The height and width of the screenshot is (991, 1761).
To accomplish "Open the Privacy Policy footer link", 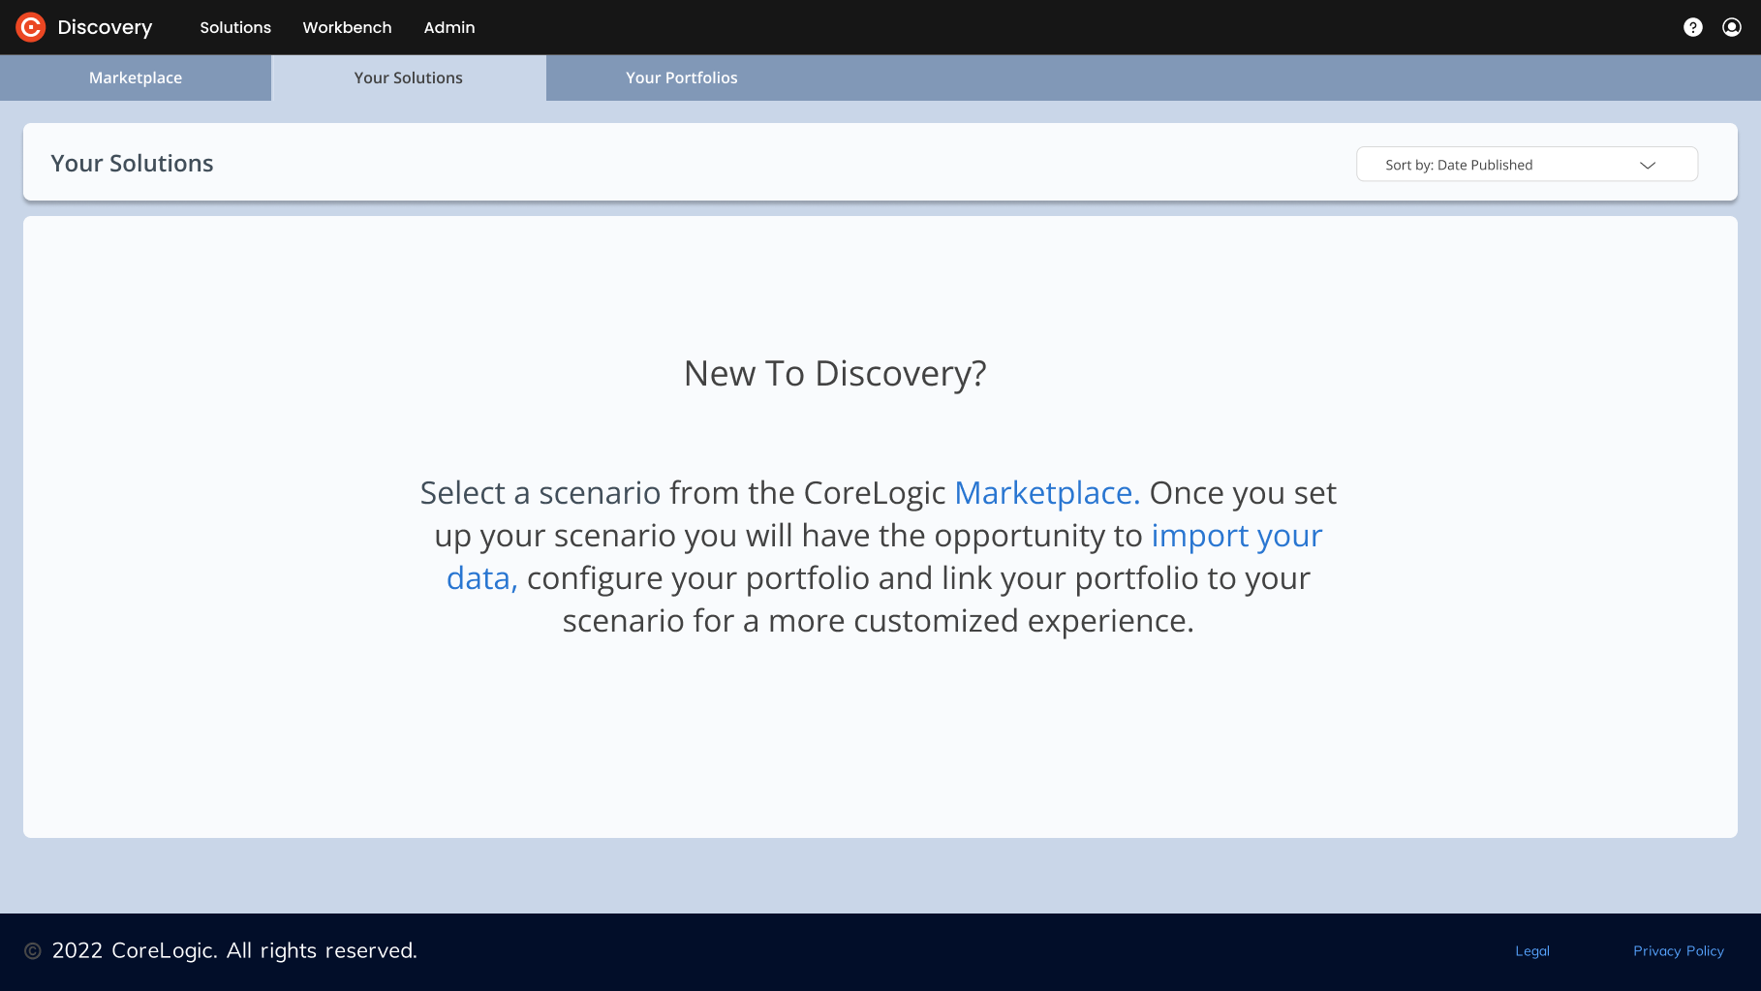I will pos(1679,951).
